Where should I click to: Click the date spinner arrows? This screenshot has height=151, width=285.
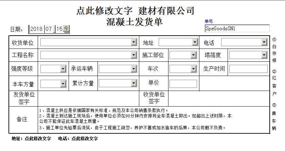click(66, 29)
